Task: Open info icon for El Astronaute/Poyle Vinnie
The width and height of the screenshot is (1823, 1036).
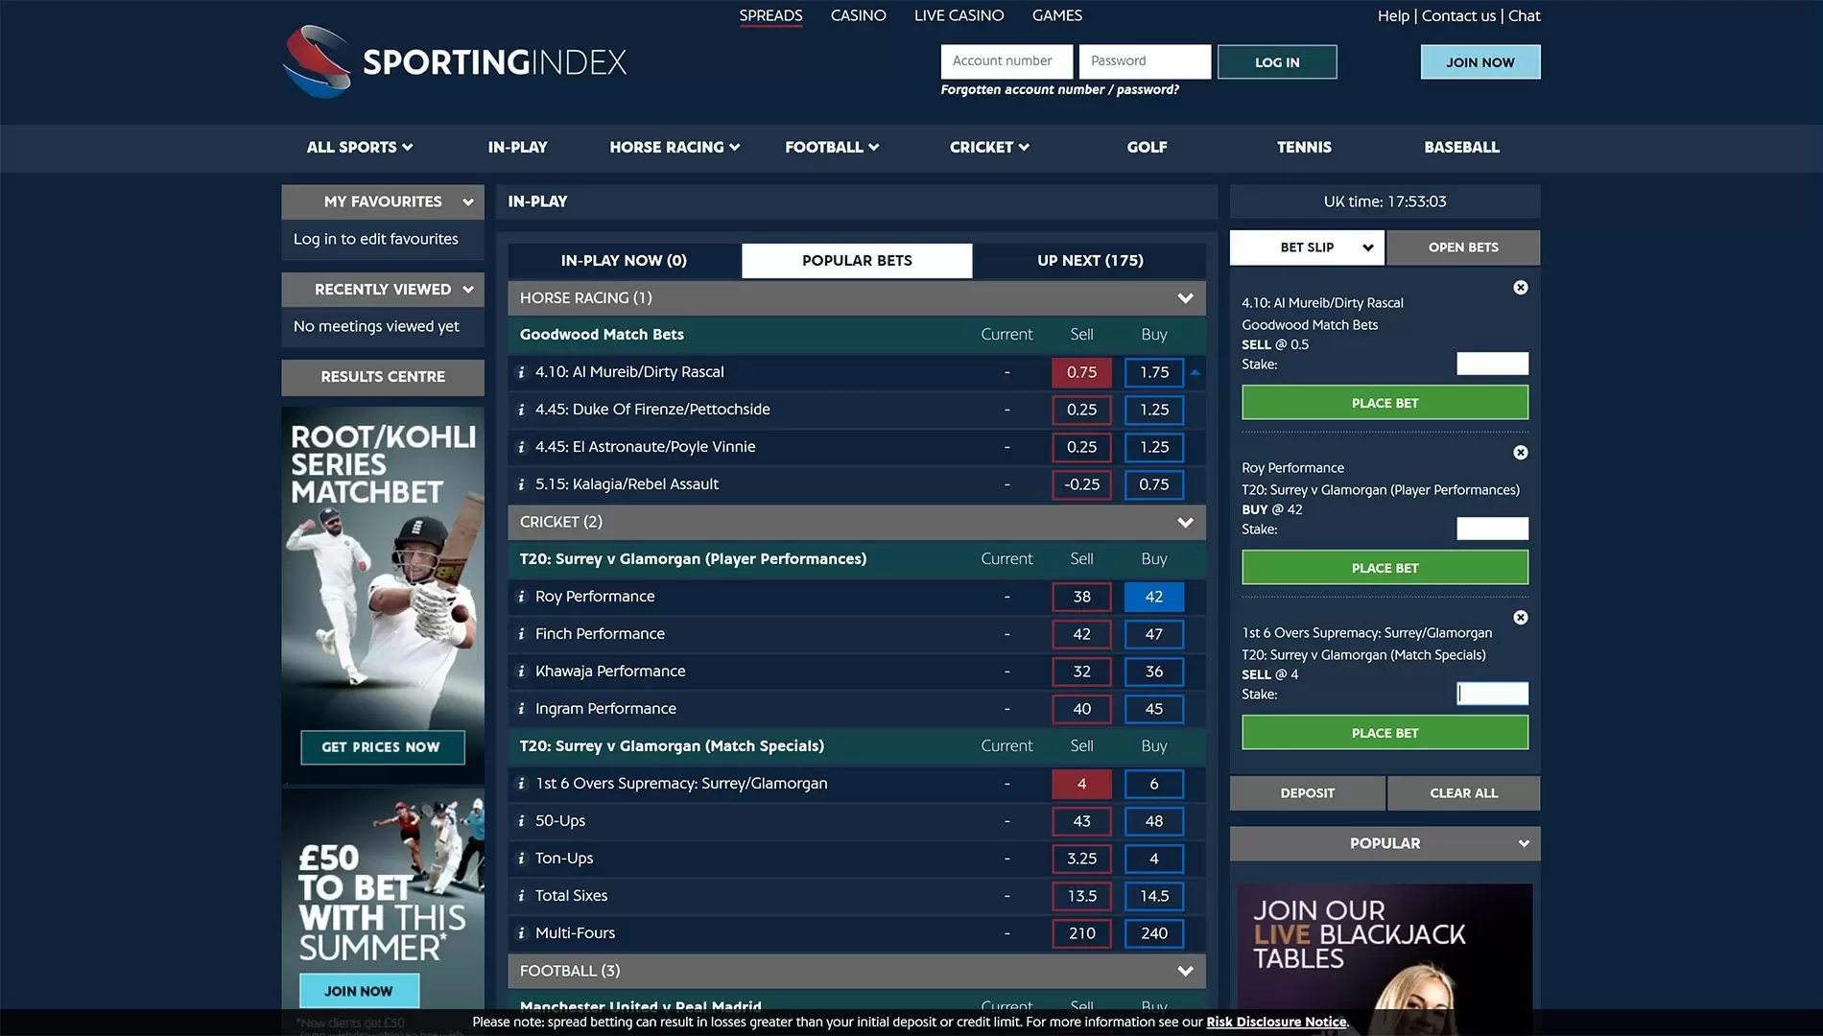Action: pyautogui.click(x=521, y=447)
